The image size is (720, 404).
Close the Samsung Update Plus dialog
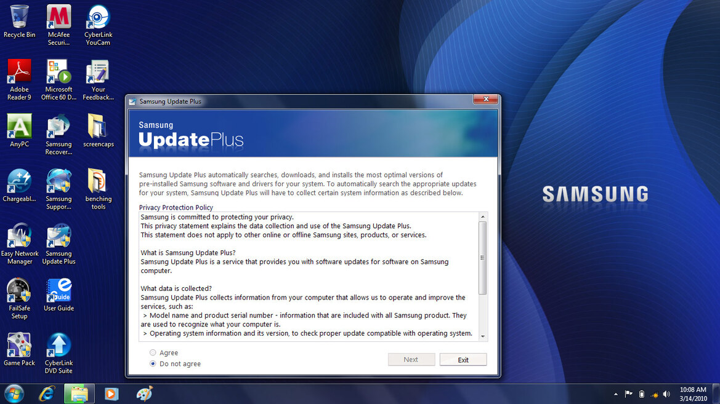coord(486,99)
